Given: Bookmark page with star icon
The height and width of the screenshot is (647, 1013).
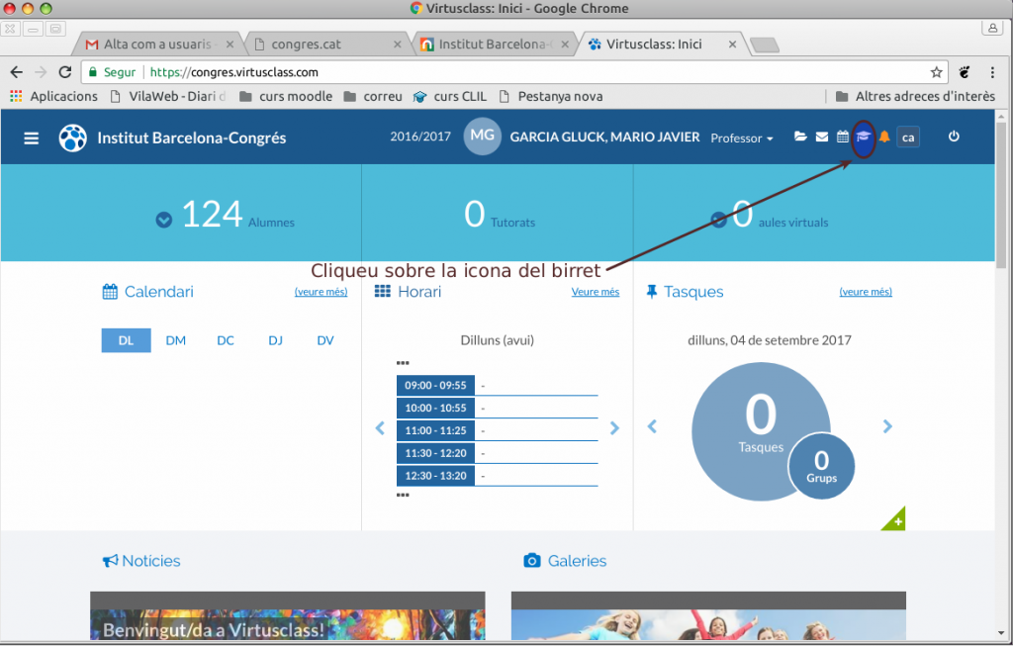Looking at the screenshot, I should tap(936, 72).
